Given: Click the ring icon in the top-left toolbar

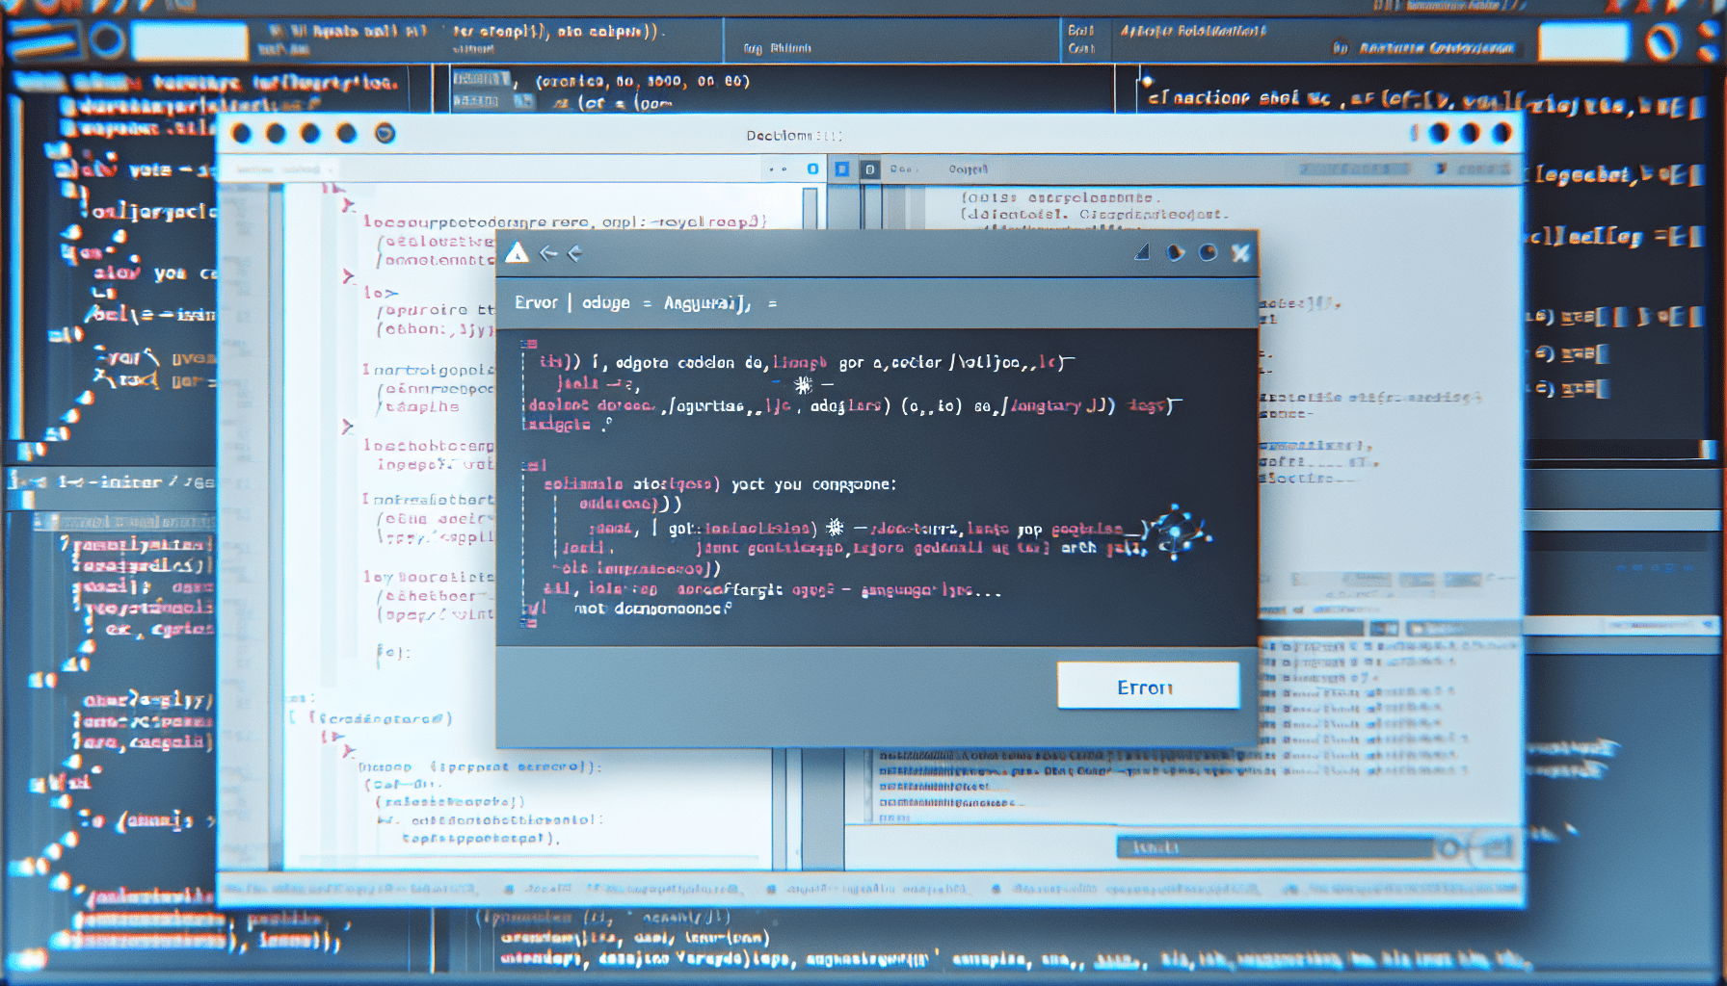Looking at the screenshot, I should click(x=107, y=41).
